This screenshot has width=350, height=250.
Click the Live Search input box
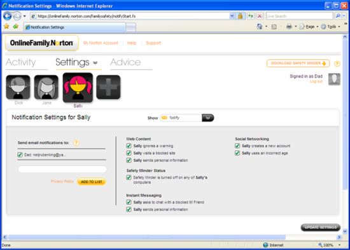point(299,16)
